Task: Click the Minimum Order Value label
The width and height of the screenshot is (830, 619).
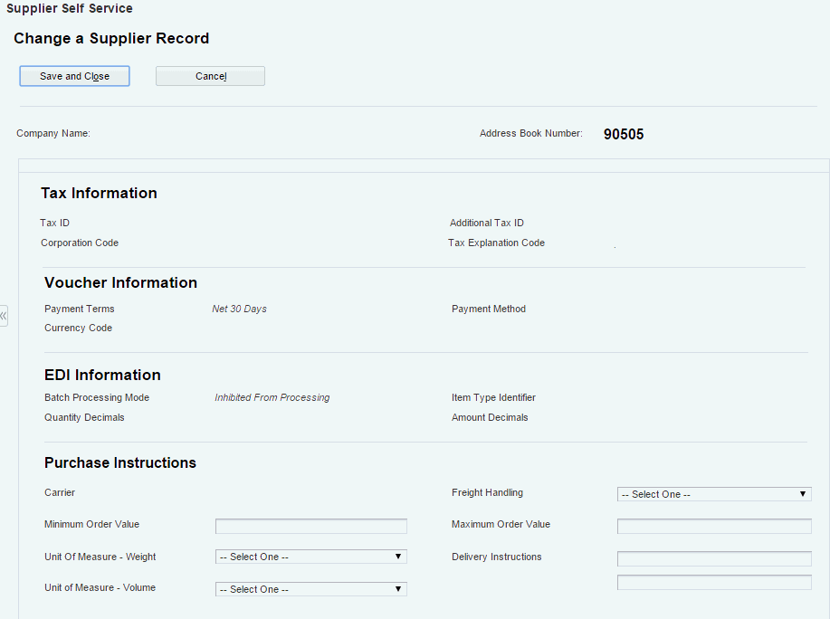Action: [x=92, y=524]
